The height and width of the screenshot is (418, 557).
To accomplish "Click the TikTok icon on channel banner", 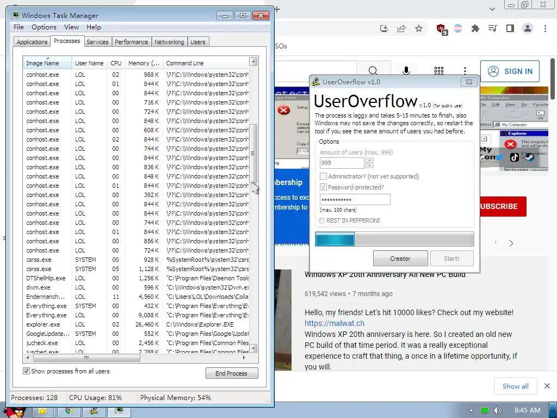I will click(515, 157).
